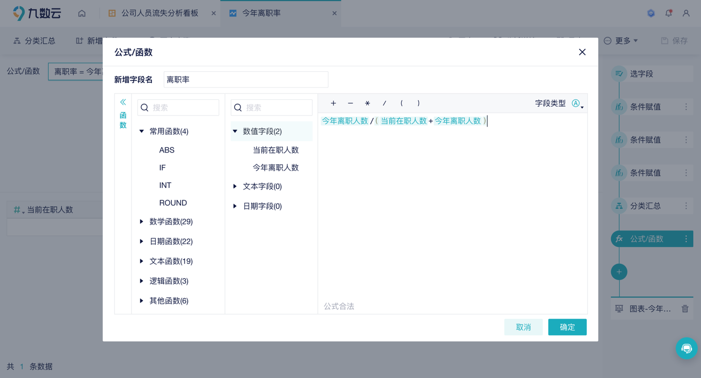Collapse the 常用函数(4) group
Viewport: 701px width, 378px height.
click(x=142, y=131)
